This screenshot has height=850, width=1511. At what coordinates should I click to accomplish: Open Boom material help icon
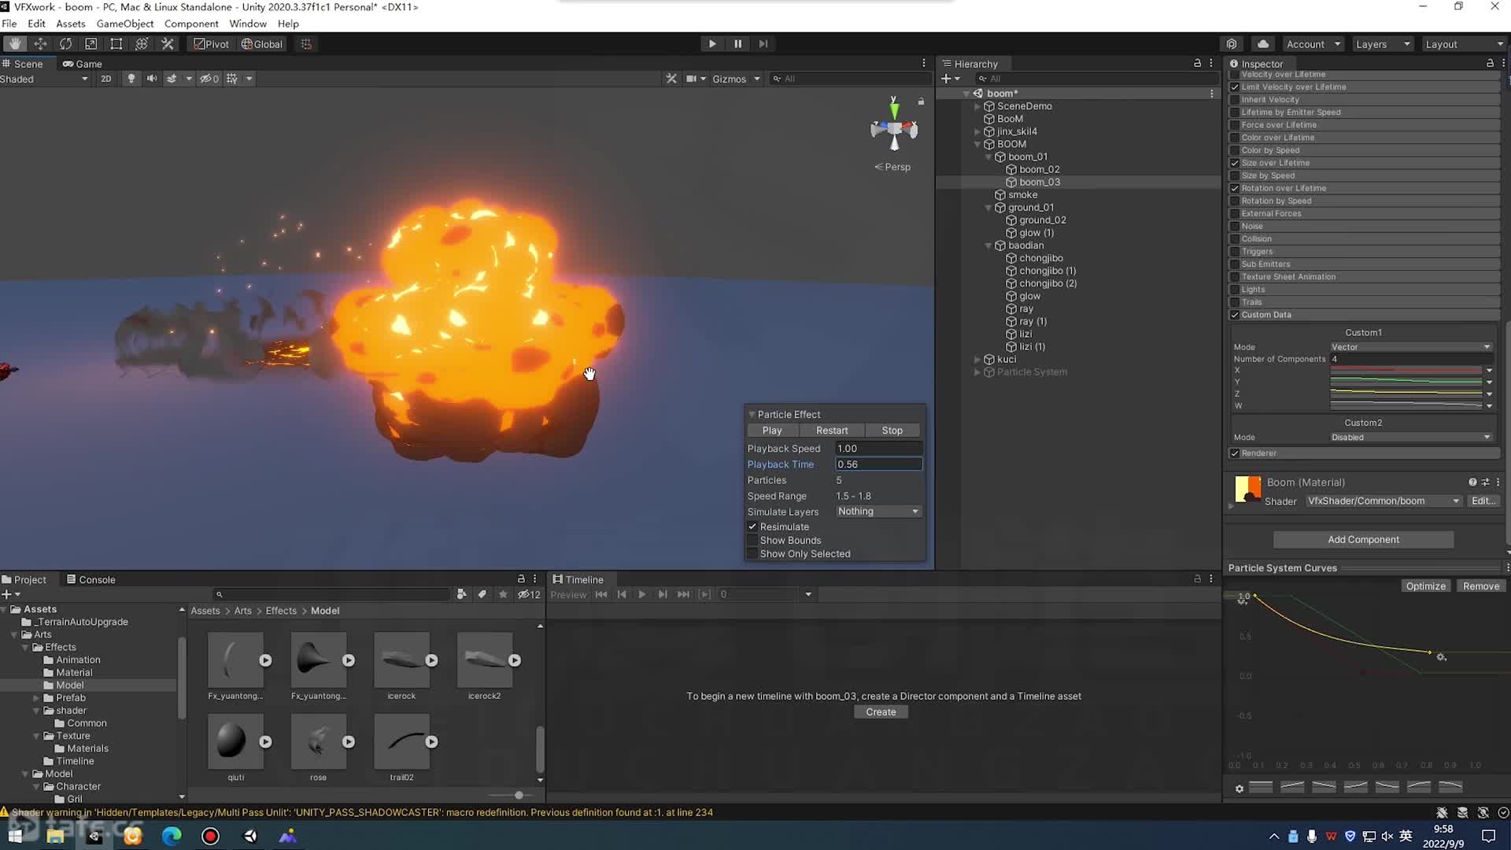[x=1472, y=482]
